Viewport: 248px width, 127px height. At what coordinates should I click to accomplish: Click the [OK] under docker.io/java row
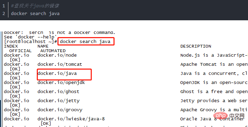point(15,78)
